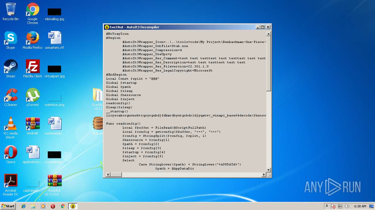Open network tray icon
The width and height of the screenshot is (375, 210).
point(340,206)
